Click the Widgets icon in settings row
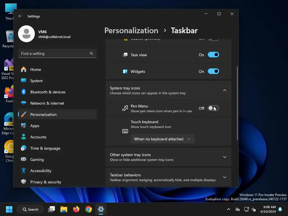The image size is (288, 216). pos(125,71)
